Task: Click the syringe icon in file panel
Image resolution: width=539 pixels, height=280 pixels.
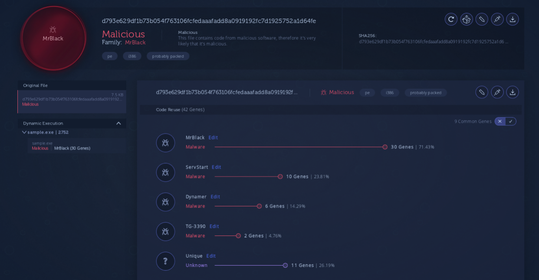Action: pos(497,92)
